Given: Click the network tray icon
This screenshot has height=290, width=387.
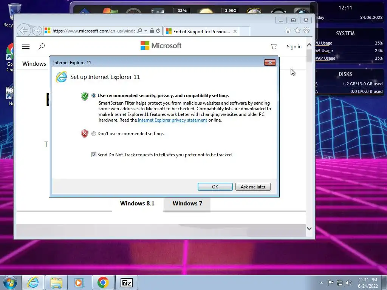Looking at the screenshot, I should click(x=340, y=282).
